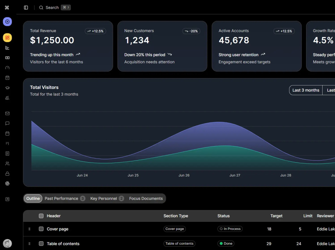The width and height of the screenshot is (335, 250).
Task: Click the Table of contents section type badge
Action: [180, 244]
